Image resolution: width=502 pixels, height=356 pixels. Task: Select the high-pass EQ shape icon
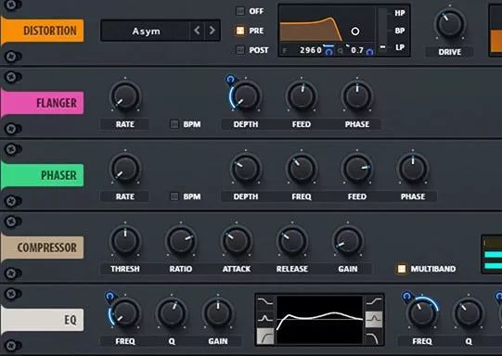click(265, 336)
